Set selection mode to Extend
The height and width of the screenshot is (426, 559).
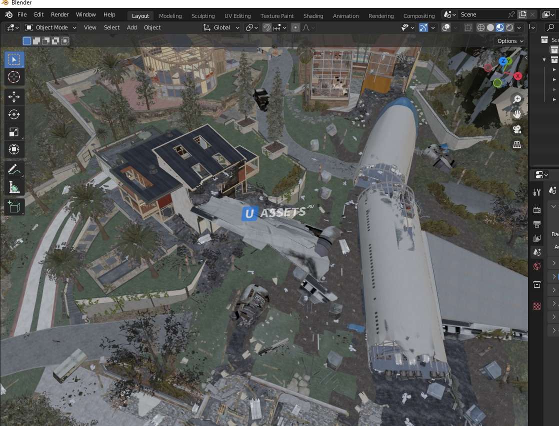pyautogui.click(x=36, y=41)
